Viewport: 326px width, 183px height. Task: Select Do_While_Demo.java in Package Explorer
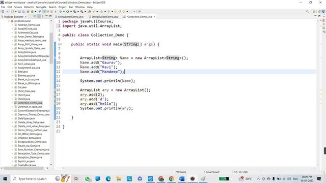coord(30,134)
